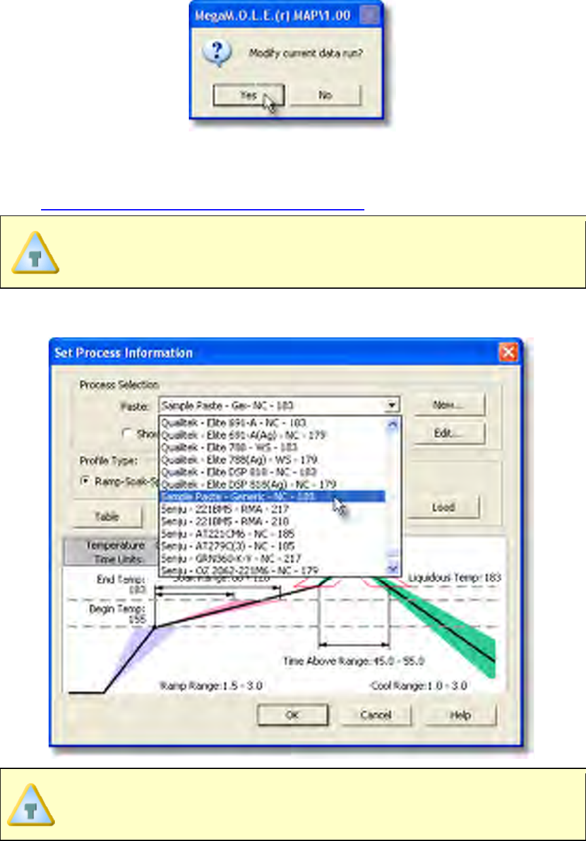Image resolution: width=586 pixels, height=841 pixels.
Task: Click the Load button
Action: (443, 507)
